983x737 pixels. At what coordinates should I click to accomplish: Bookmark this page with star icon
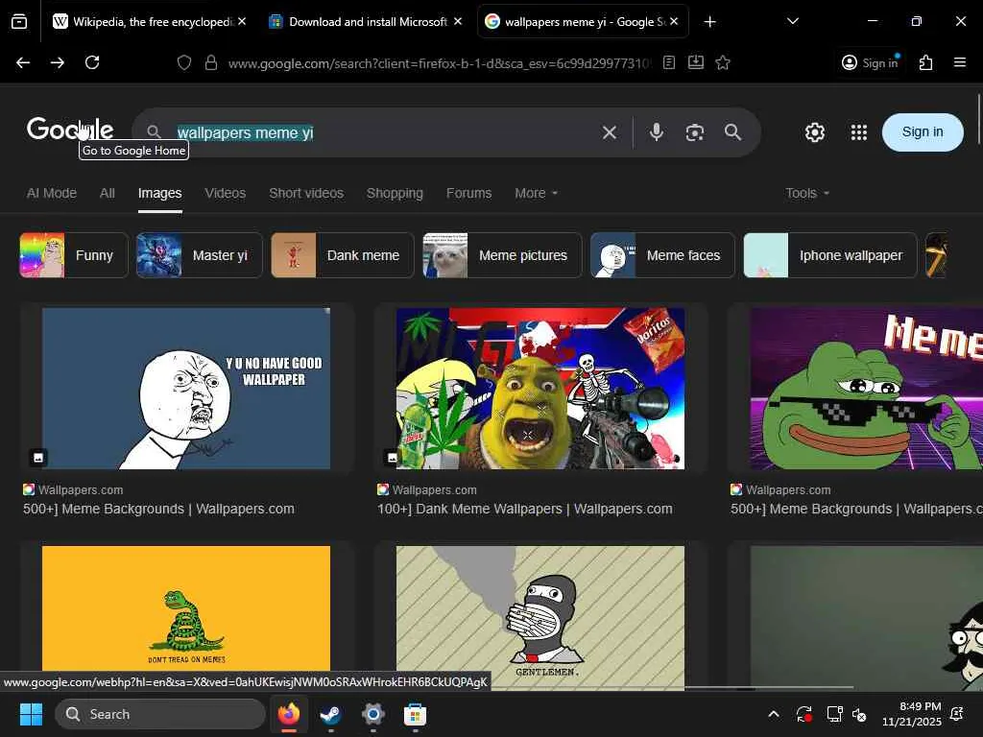[x=723, y=62]
